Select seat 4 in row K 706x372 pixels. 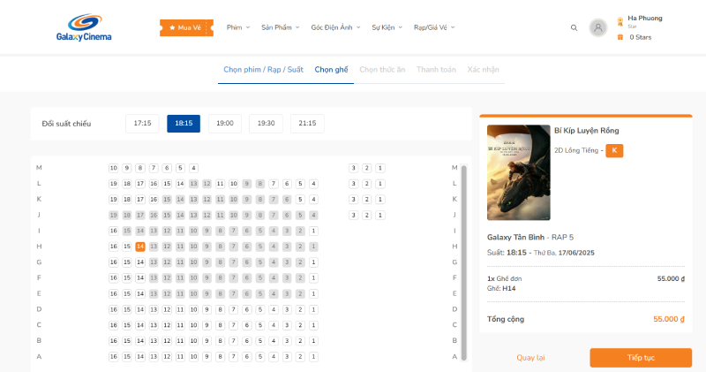coord(313,199)
